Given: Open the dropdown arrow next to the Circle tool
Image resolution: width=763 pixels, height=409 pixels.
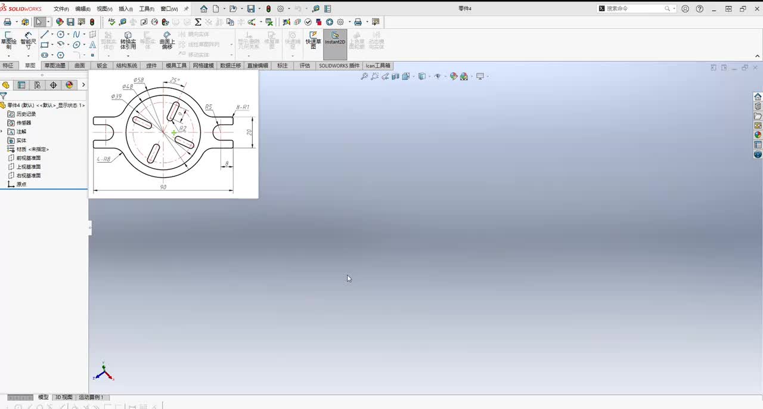Looking at the screenshot, I should click(68, 34).
